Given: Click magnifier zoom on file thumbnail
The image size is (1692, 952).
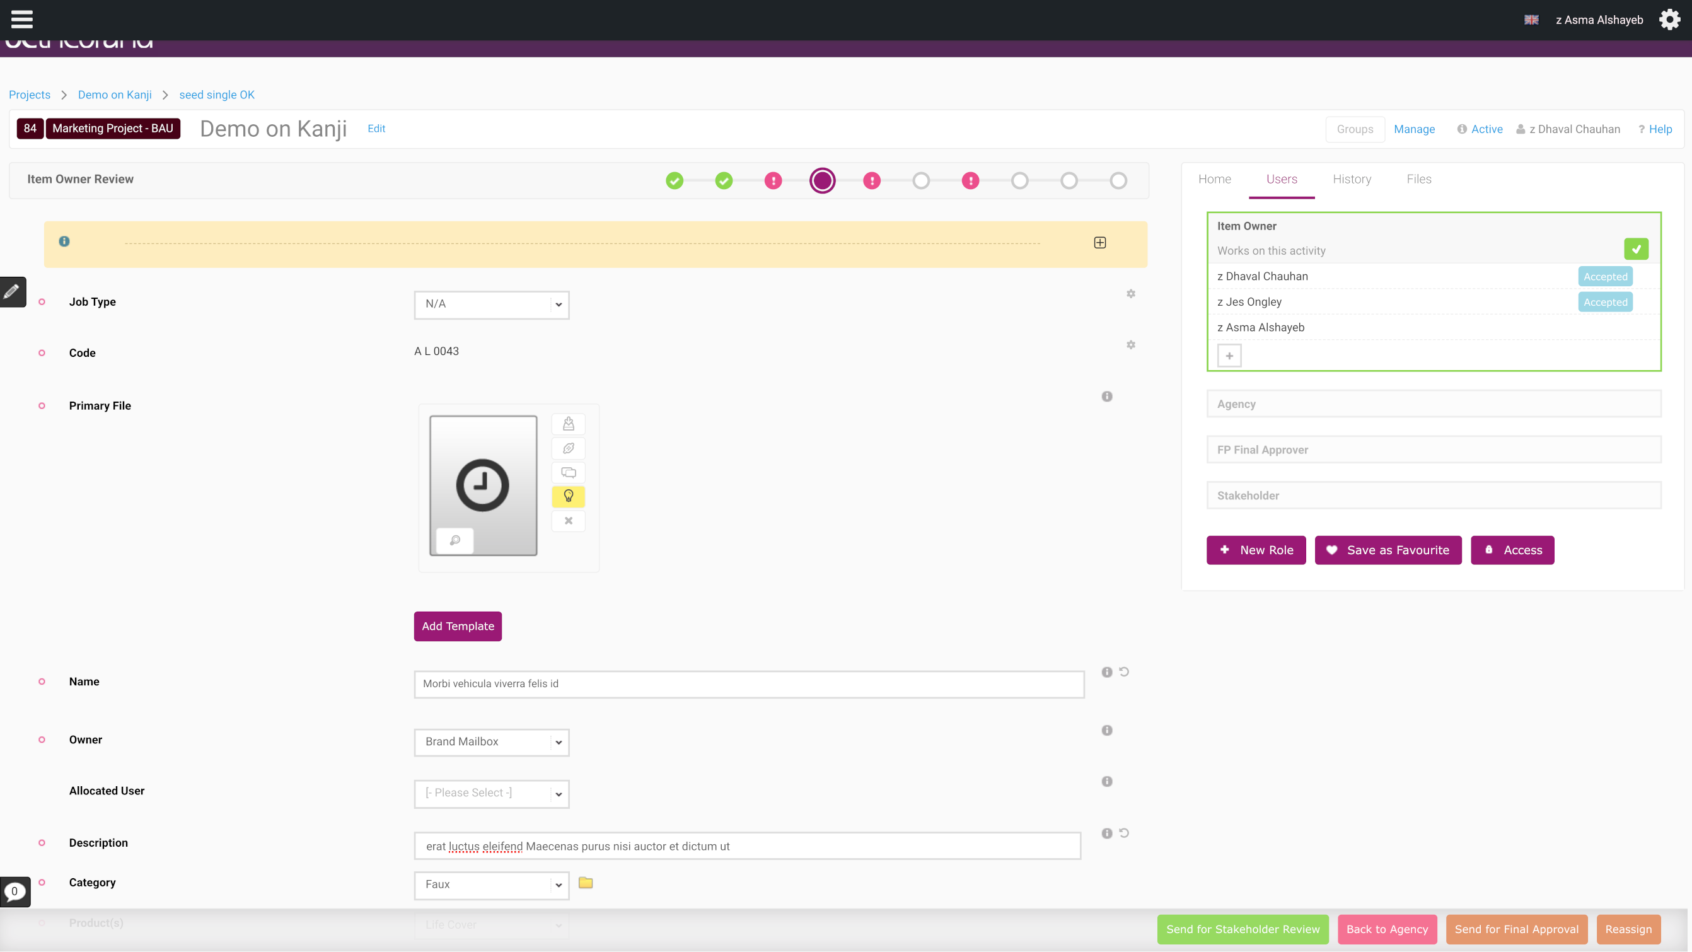Looking at the screenshot, I should click(x=455, y=540).
